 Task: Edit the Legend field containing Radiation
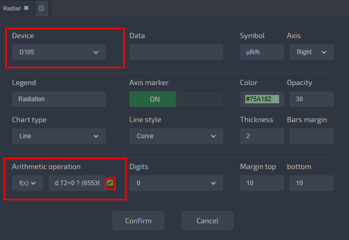pos(59,99)
